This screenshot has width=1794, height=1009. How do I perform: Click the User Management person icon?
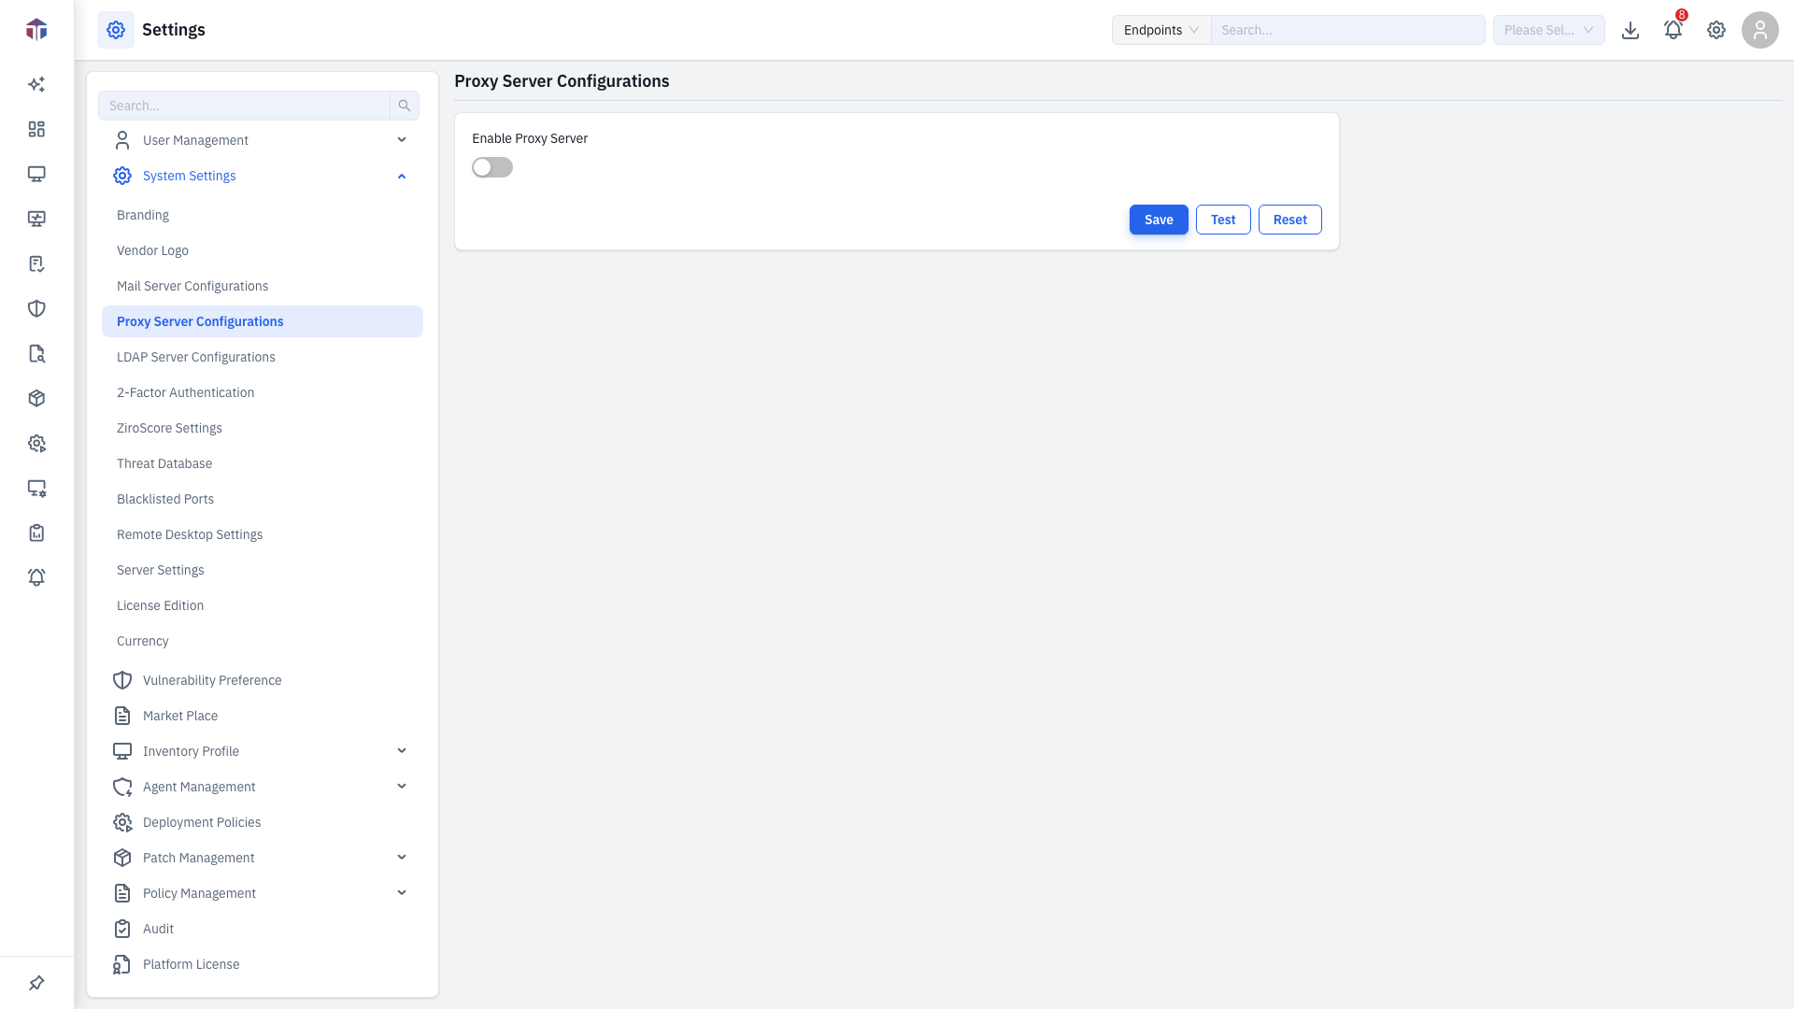122,140
